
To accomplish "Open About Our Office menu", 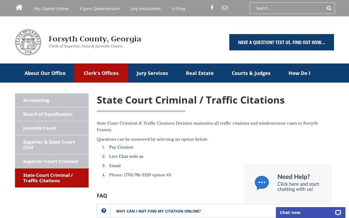I will point(45,73).
